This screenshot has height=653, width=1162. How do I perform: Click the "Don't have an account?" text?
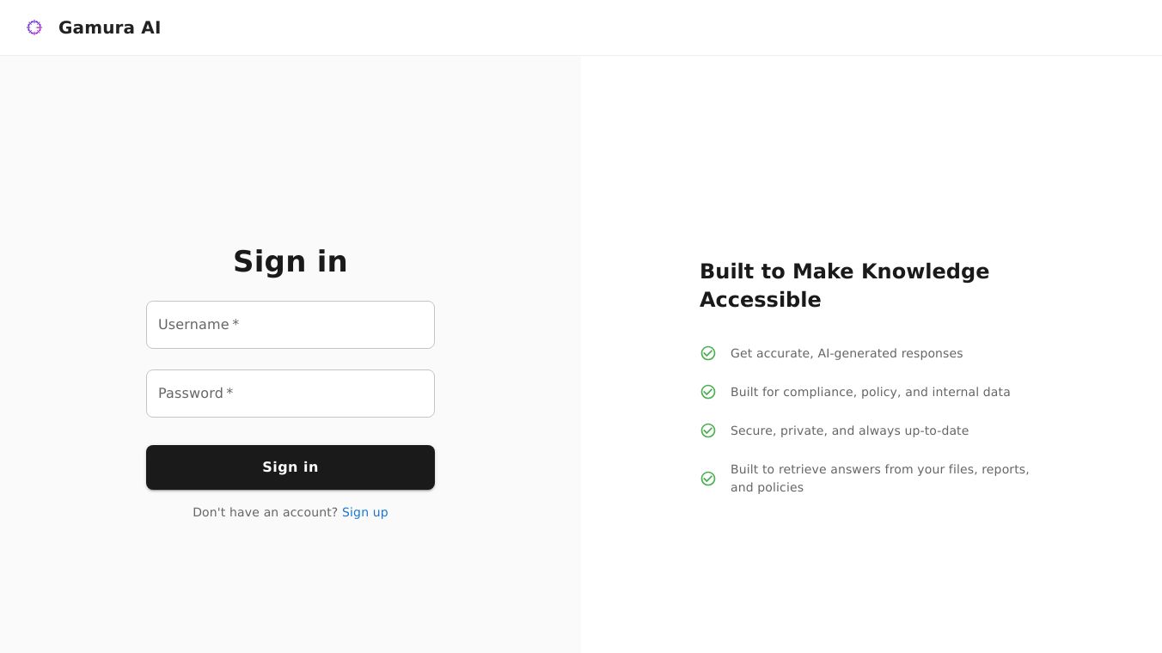coord(265,512)
